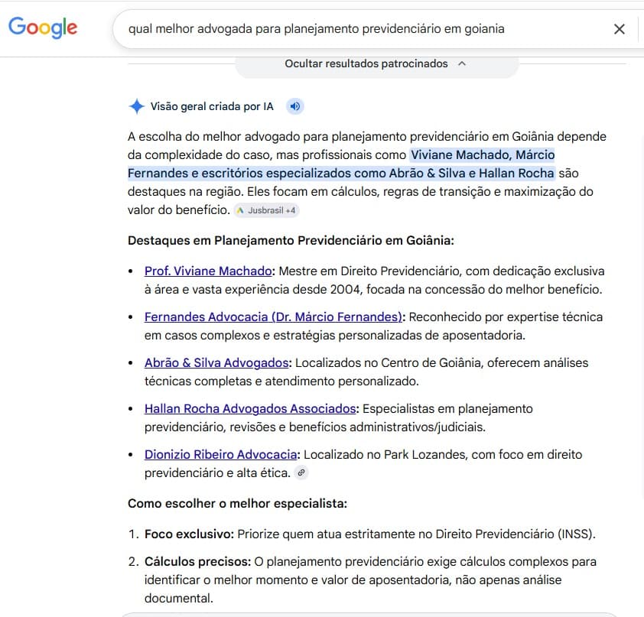Click the 'Como escolher o melhor especialista:' heading

coord(237,503)
